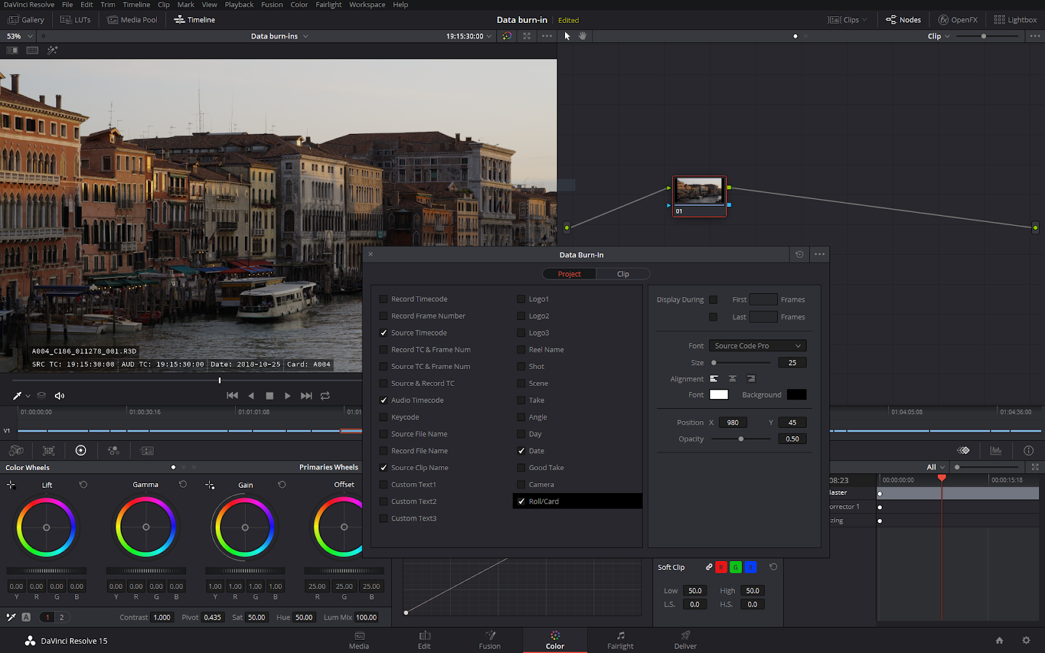Select the hand pan tool in node editor

pos(583,36)
